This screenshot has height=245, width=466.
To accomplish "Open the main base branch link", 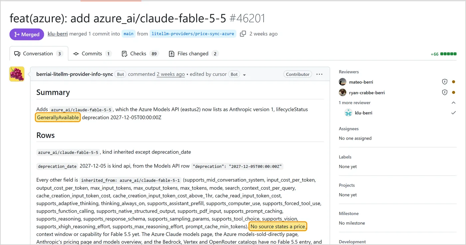I will click(x=128, y=34).
